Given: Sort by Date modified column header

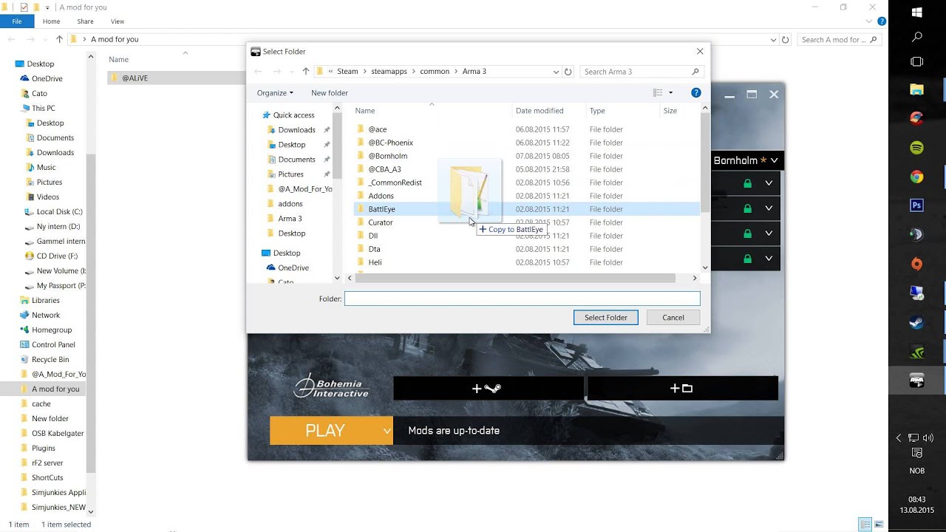Looking at the screenshot, I should pyautogui.click(x=540, y=111).
